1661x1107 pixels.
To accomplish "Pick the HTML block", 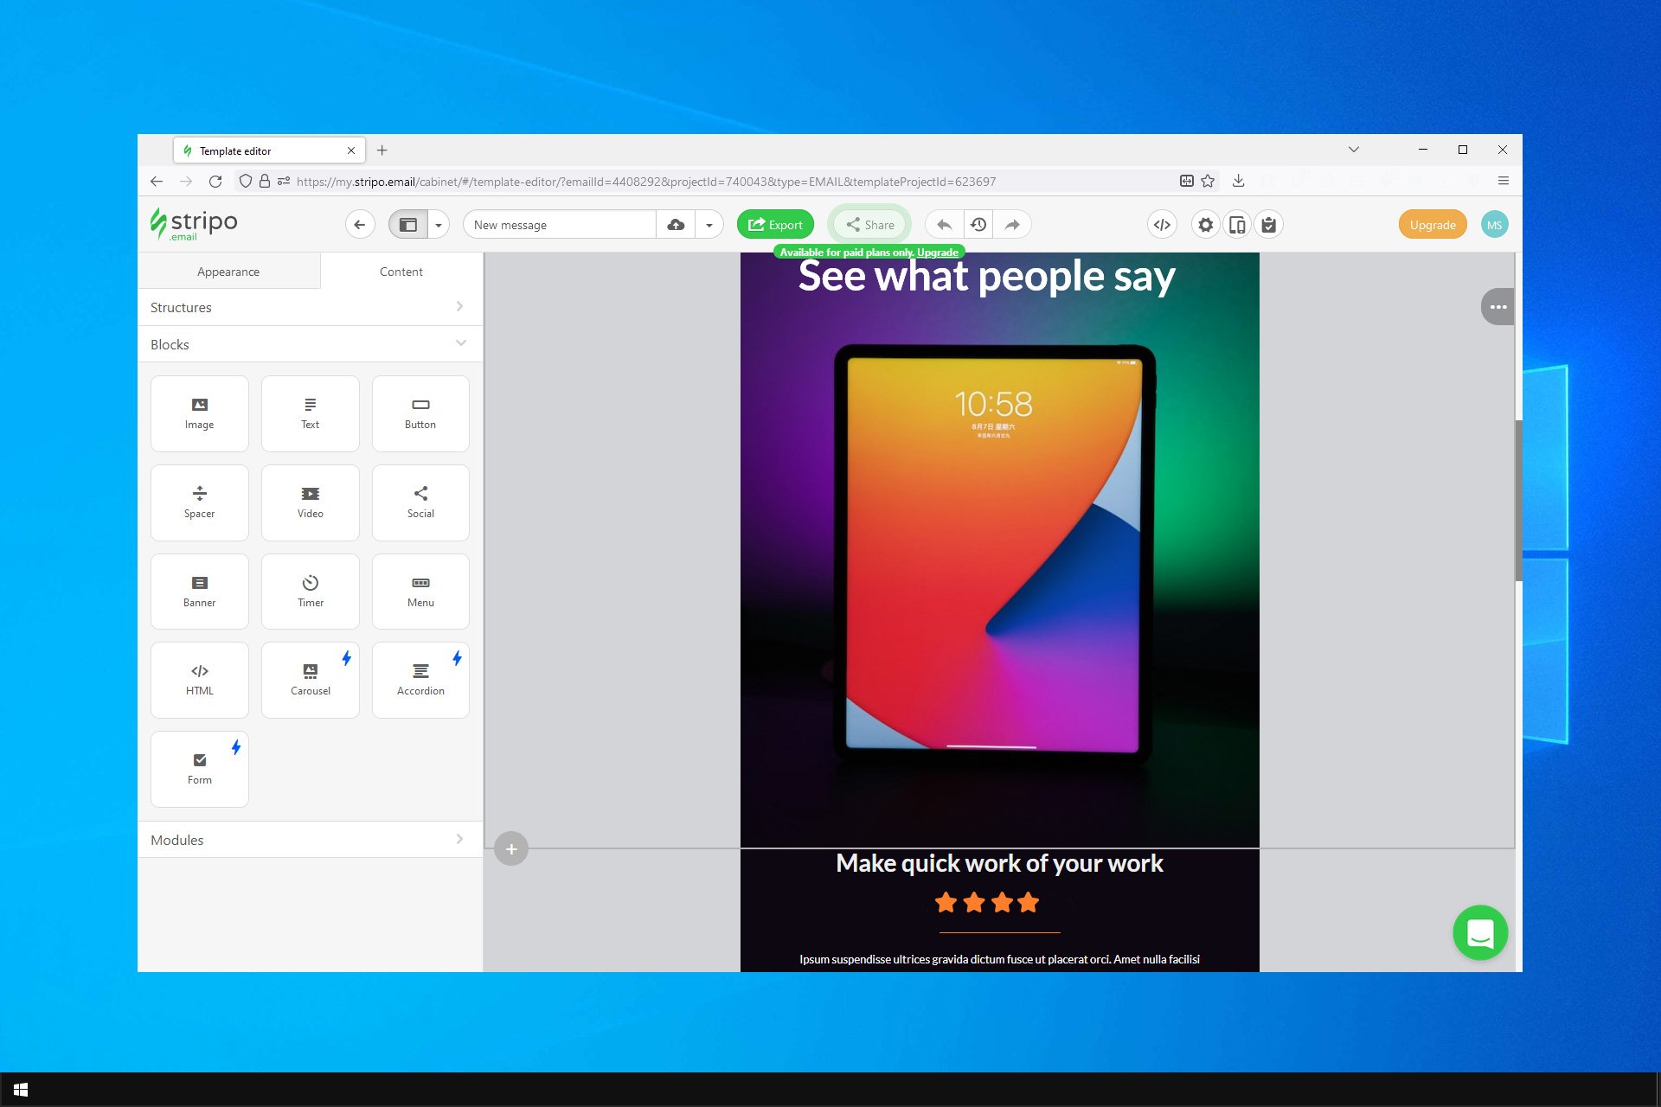I will point(199,680).
